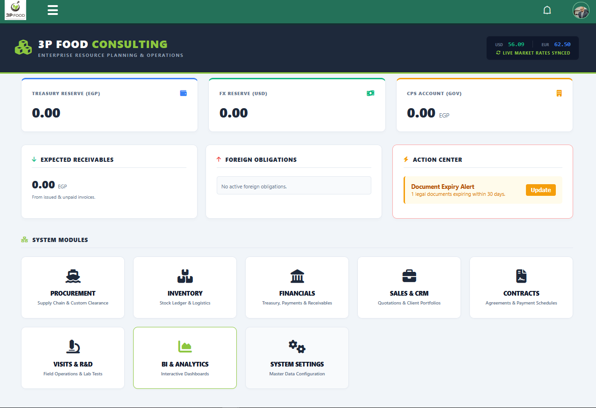Click the Visits & R&D microscope icon

(73, 346)
